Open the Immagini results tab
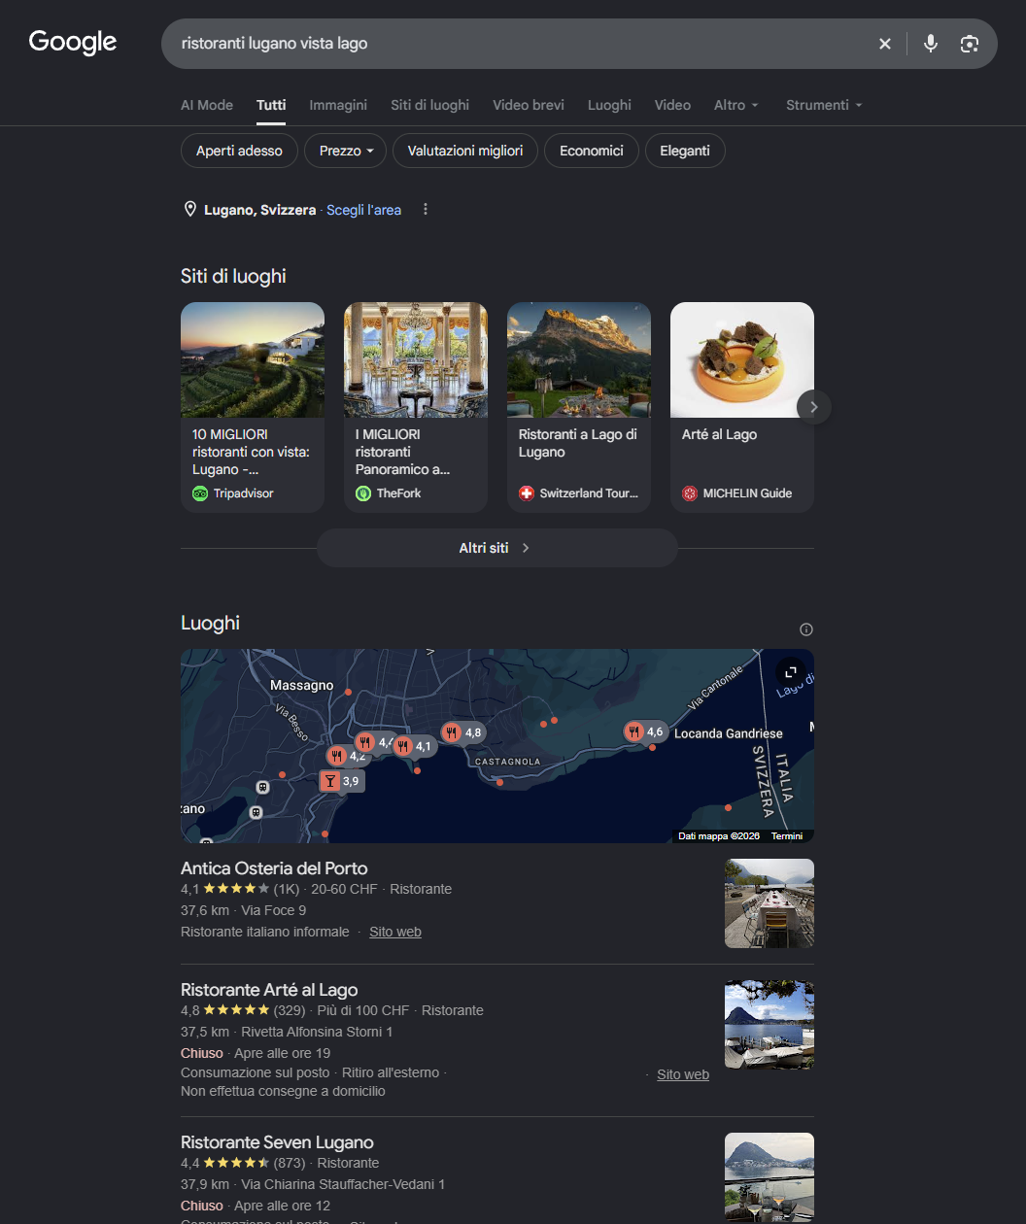1026x1224 pixels. (338, 105)
